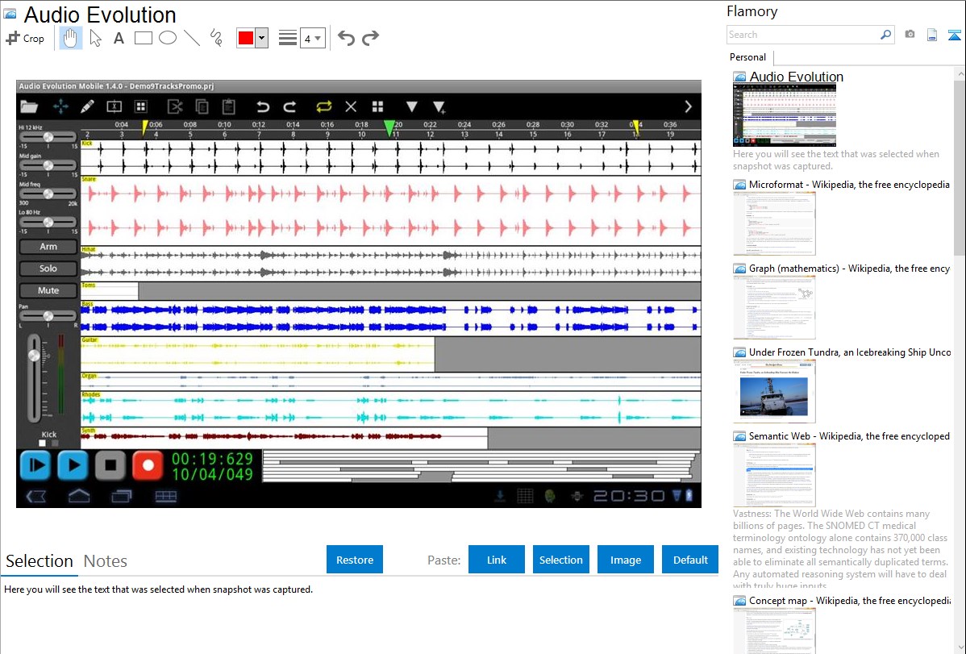Toggle the yellow loop button
This screenshot has height=654, width=966.
tap(323, 106)
